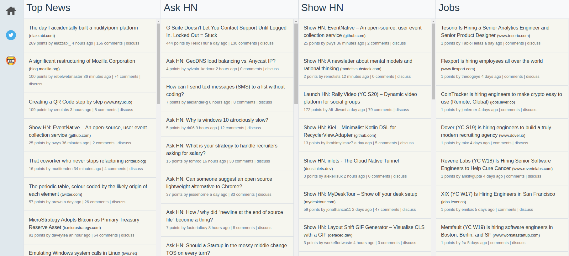Open 'How can I send text messages (SMS)' post
Viewport: 569px width, 256px height.
pos(225,90)
